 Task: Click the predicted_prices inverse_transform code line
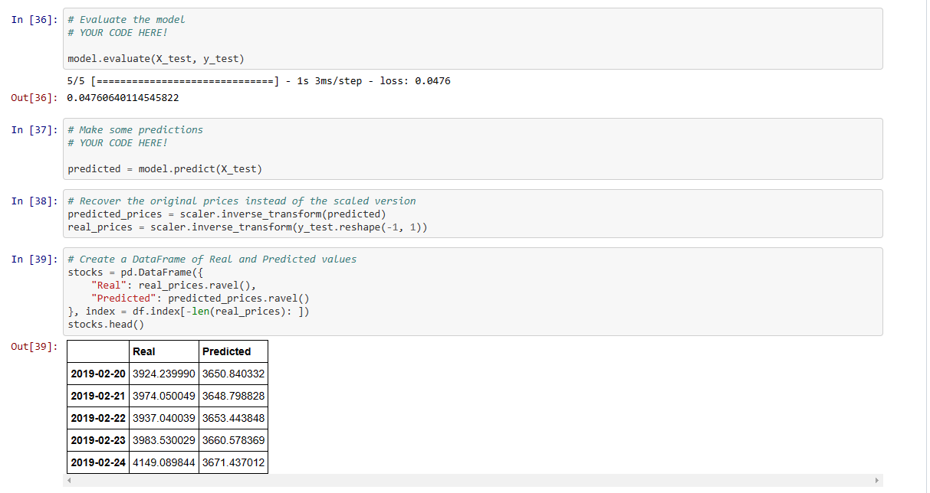click(227, 214)
